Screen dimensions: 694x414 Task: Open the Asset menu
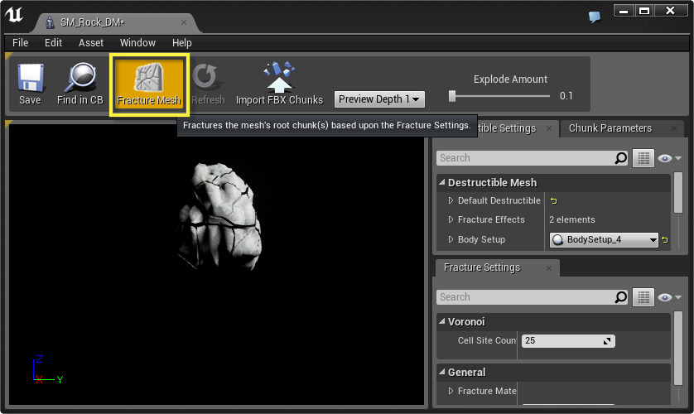tap(91, 43)
